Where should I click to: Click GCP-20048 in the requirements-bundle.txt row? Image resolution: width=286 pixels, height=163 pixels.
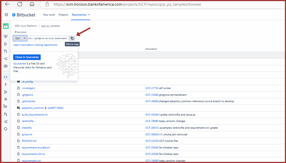[152, 148]
